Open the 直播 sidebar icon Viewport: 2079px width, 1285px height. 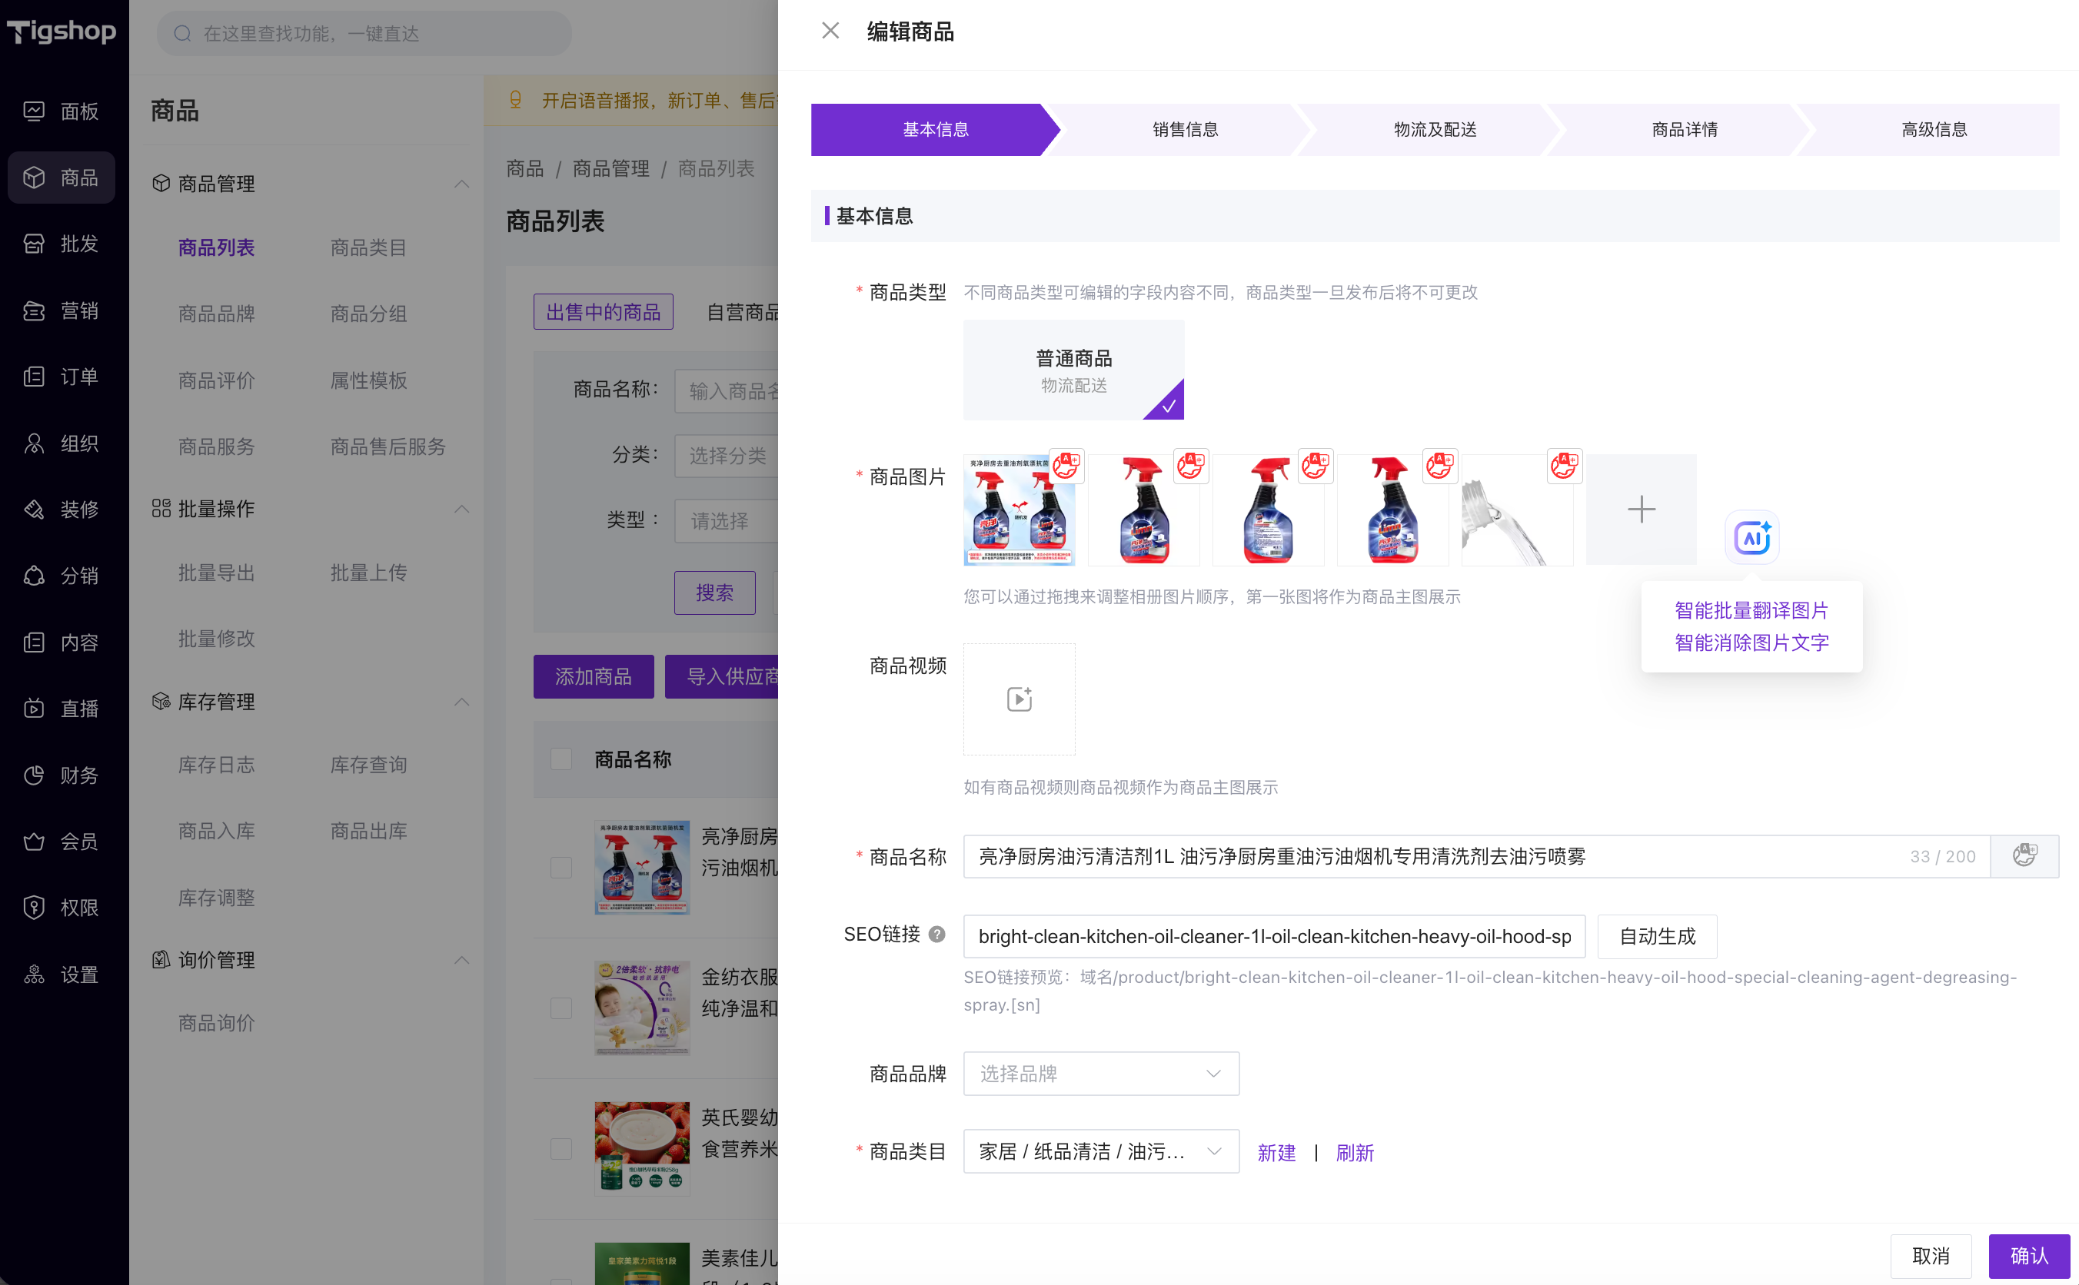click(34, 709)
